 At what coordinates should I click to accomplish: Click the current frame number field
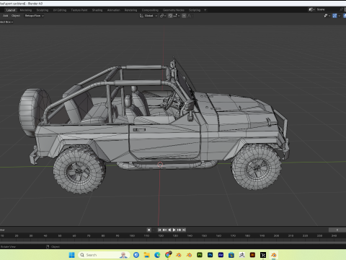click(337, 230)
